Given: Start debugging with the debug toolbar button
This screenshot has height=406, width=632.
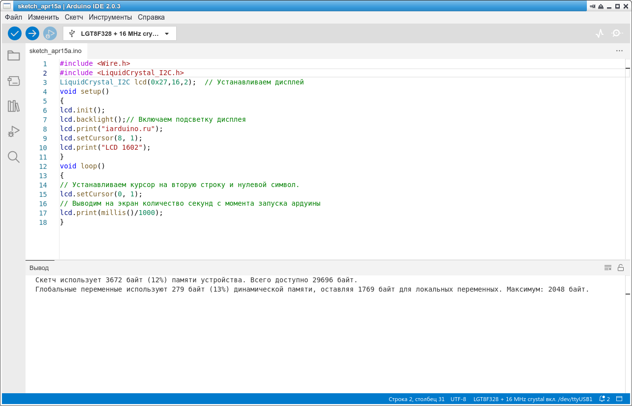Looking at the screenshot, I should (x=50, y=33).
